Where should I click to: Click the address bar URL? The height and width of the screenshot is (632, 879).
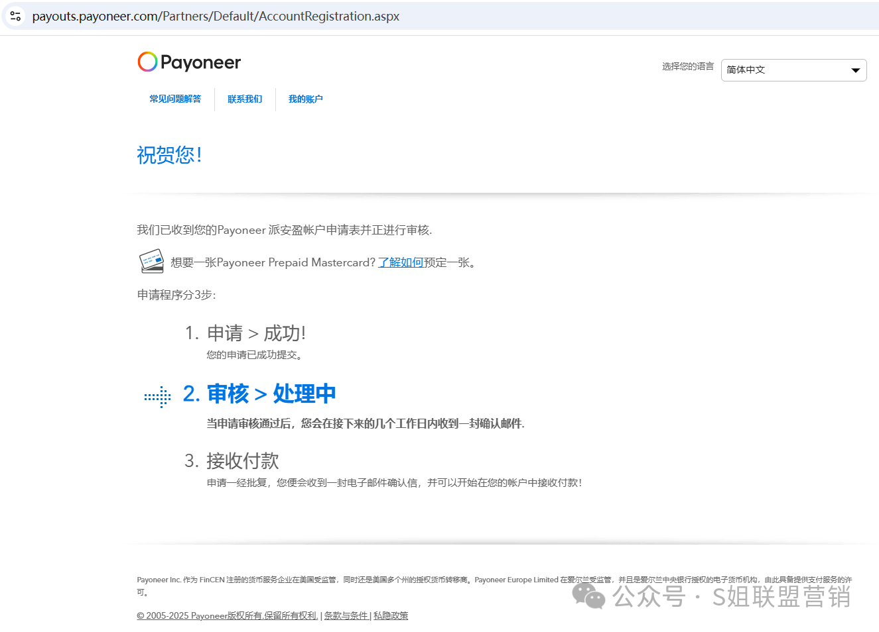coord(216,16)
